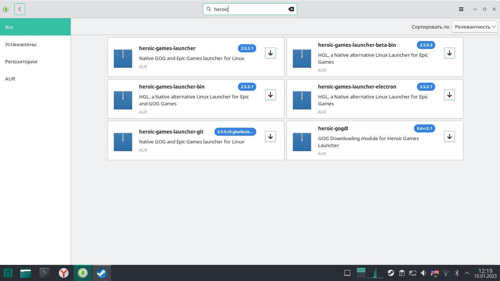
Task: Open heroic-games-launcher-electron title
Action: (x=357, y=87)
